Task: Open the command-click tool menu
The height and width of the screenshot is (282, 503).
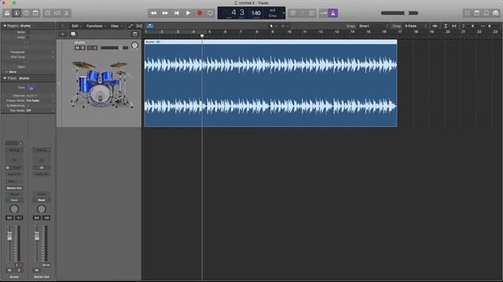Action: pos(285,26)
